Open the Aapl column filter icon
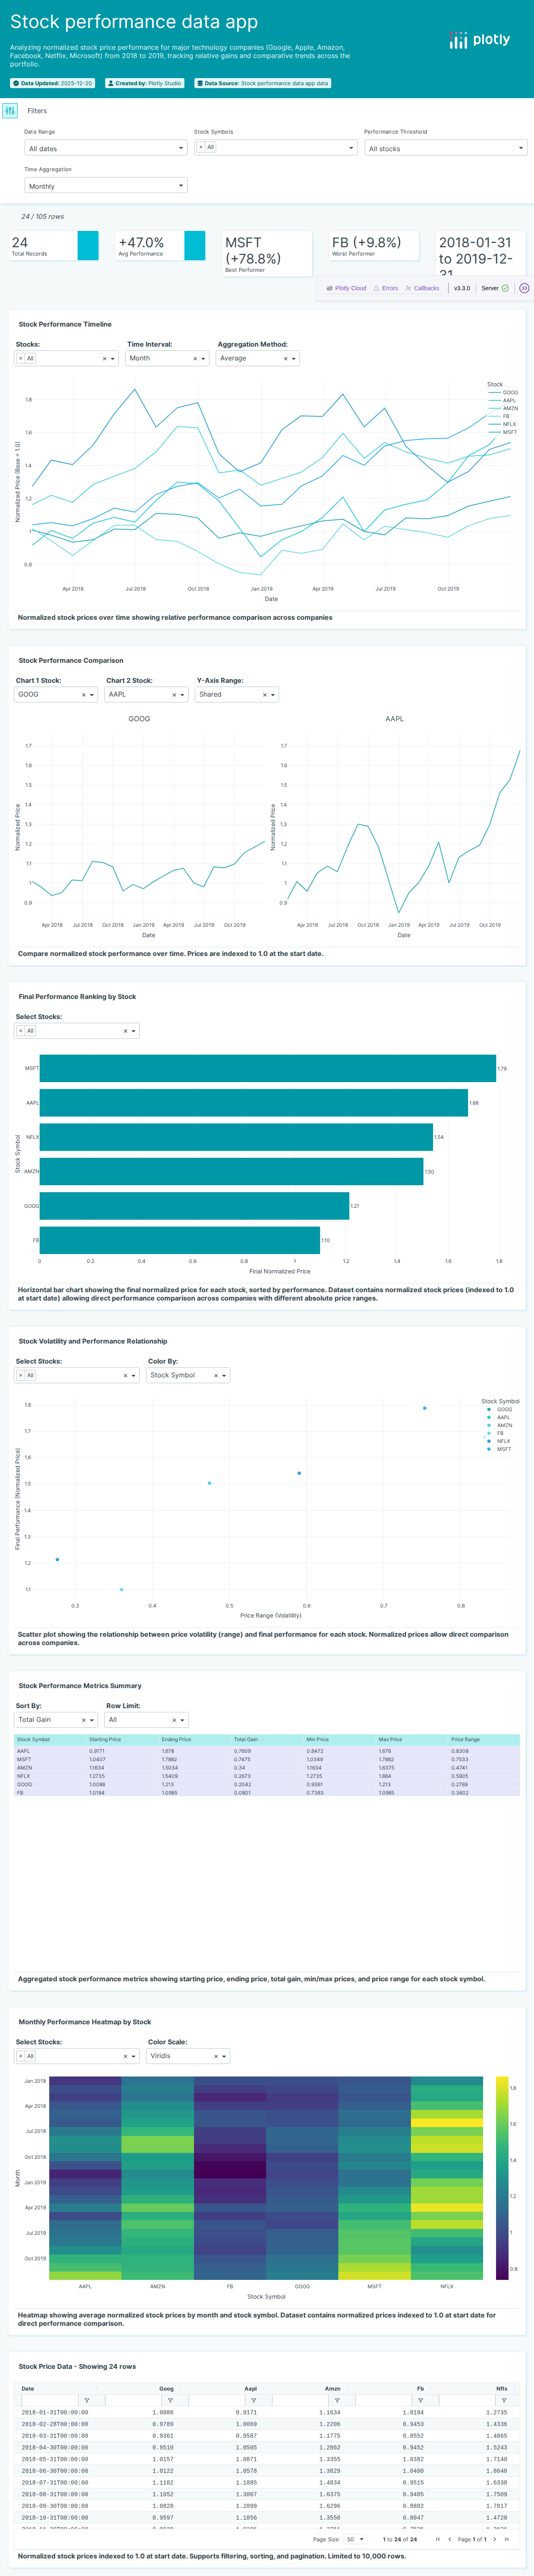Image resolution: width=534 pixels, height=2576 pixels. (x=254, y=2400)
